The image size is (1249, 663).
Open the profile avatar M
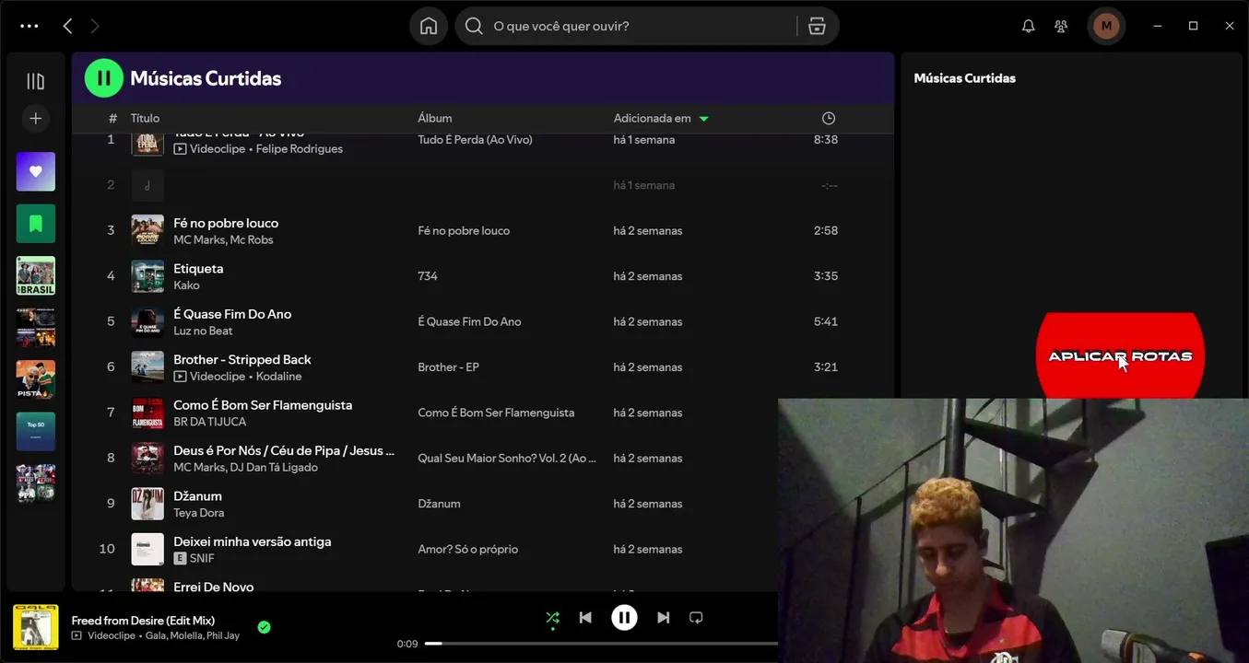(x=1106, y=26)
